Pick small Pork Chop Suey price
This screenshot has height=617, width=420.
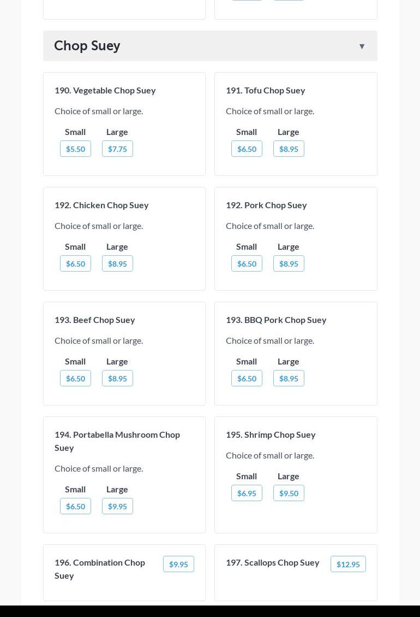pos(247,263)
